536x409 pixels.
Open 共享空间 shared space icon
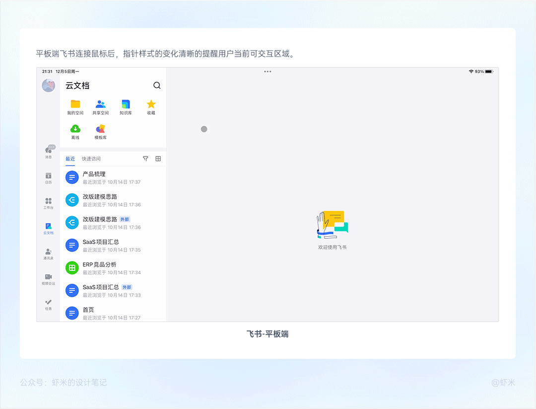101,104
